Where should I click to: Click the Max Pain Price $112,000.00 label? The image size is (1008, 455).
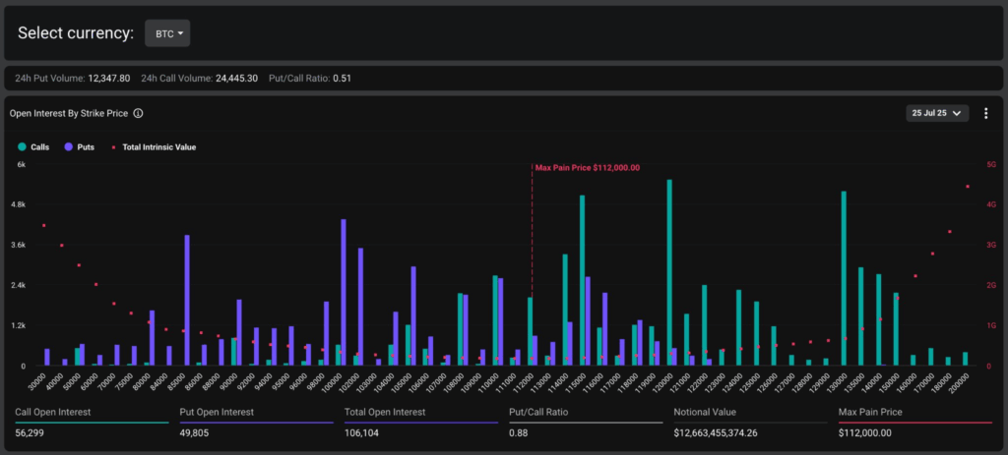(x=587, y=168)
